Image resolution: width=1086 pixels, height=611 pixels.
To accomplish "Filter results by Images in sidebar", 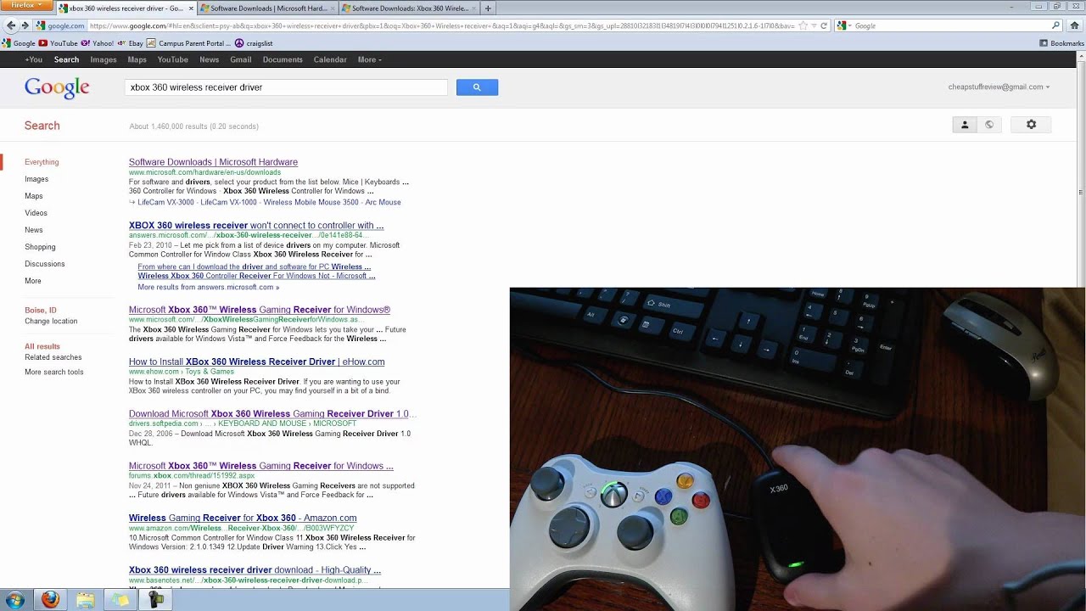I will 36,179.
